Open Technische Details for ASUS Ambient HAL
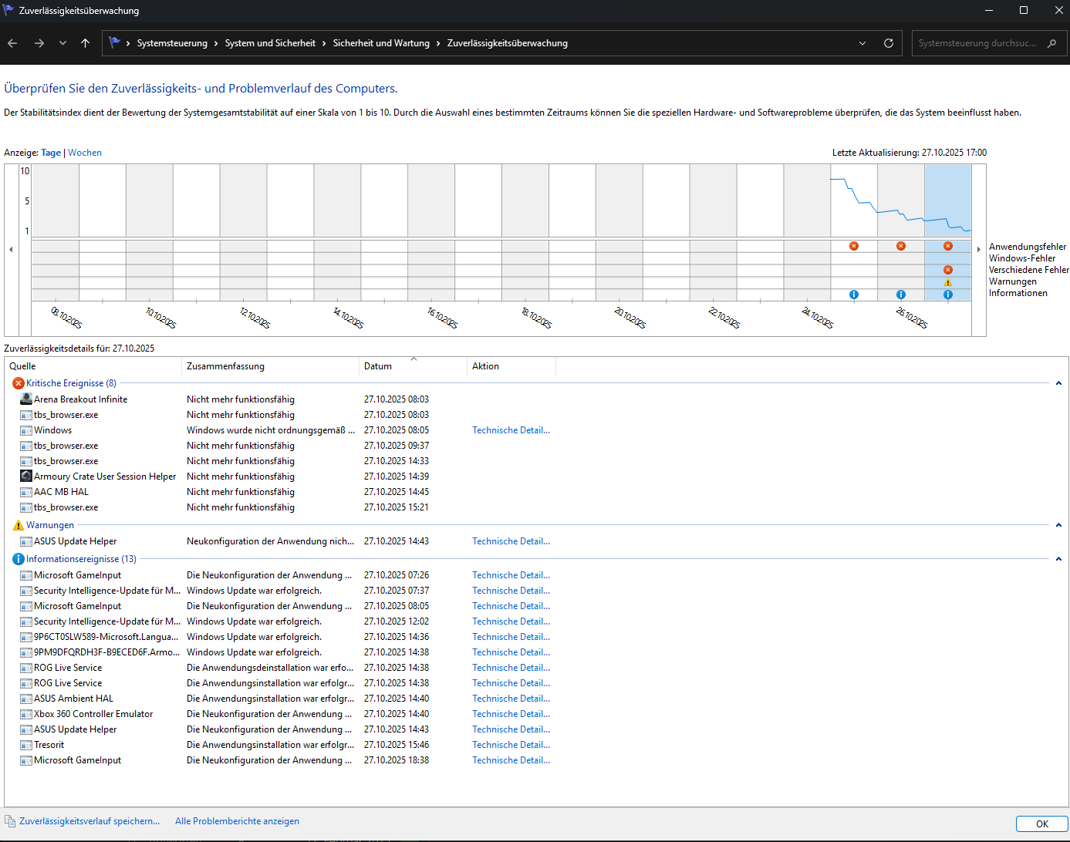Screen dimensions: 1070x842 coord(511,699)
